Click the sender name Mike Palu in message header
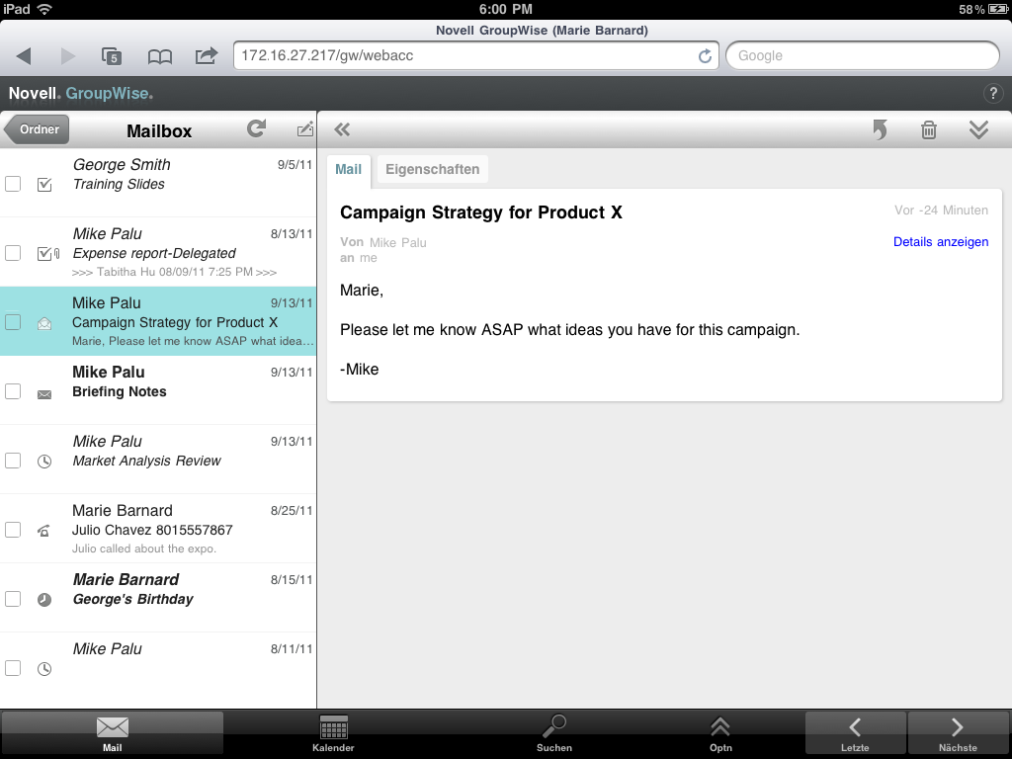The width and height of the screenshot is (1012, 759). 397,243
